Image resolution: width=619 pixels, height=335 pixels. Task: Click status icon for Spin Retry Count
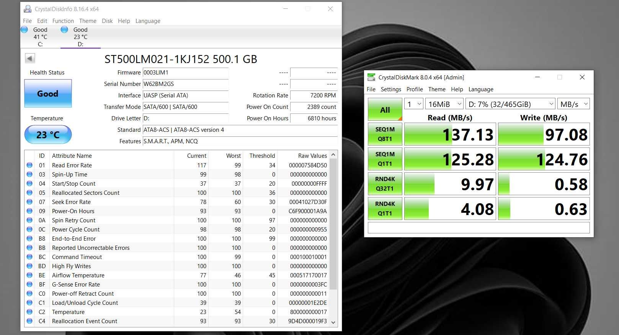[x=29, y=220]
